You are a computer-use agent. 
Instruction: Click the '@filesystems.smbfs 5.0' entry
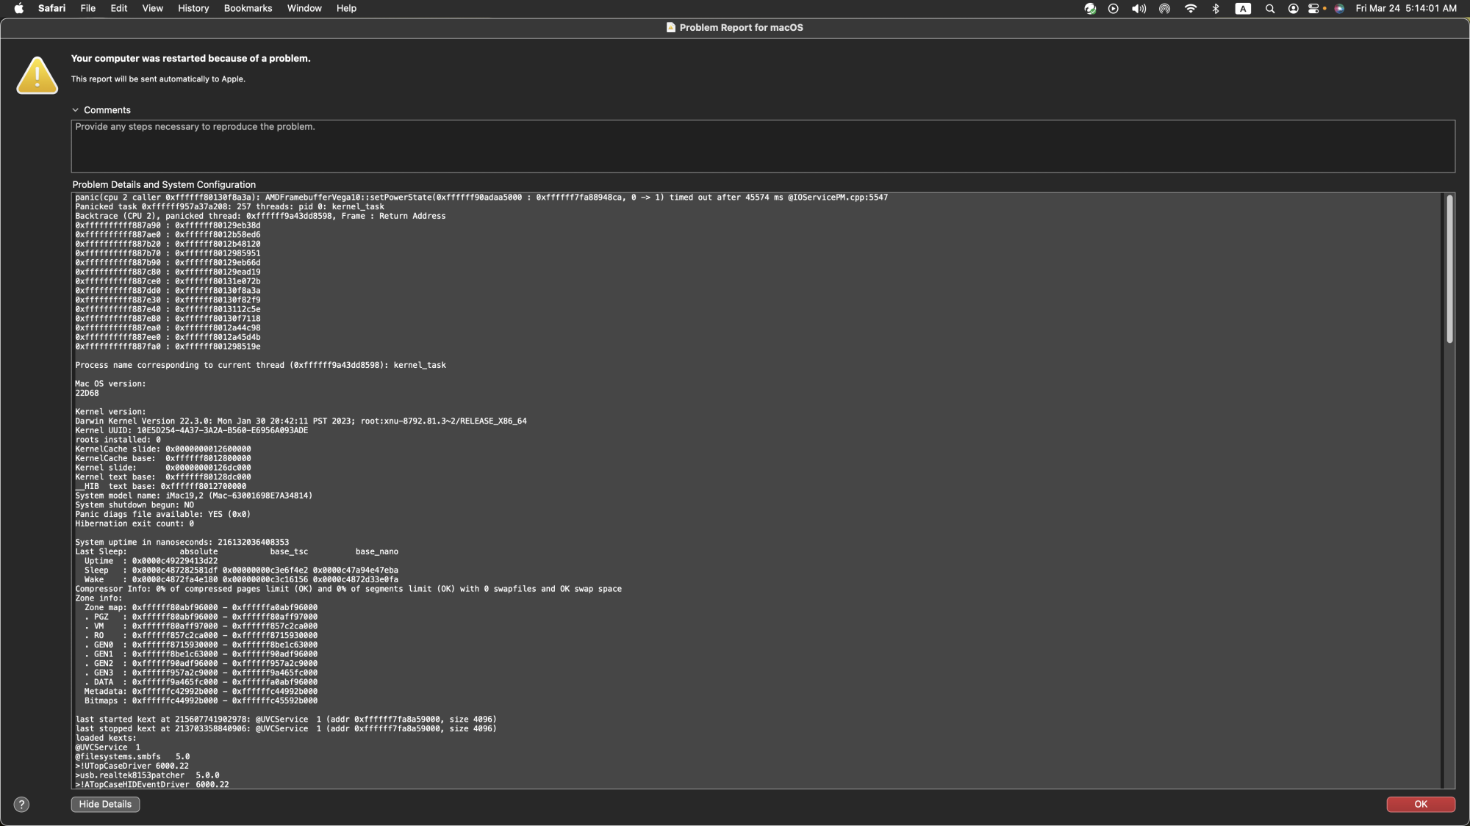click(132, 757)
